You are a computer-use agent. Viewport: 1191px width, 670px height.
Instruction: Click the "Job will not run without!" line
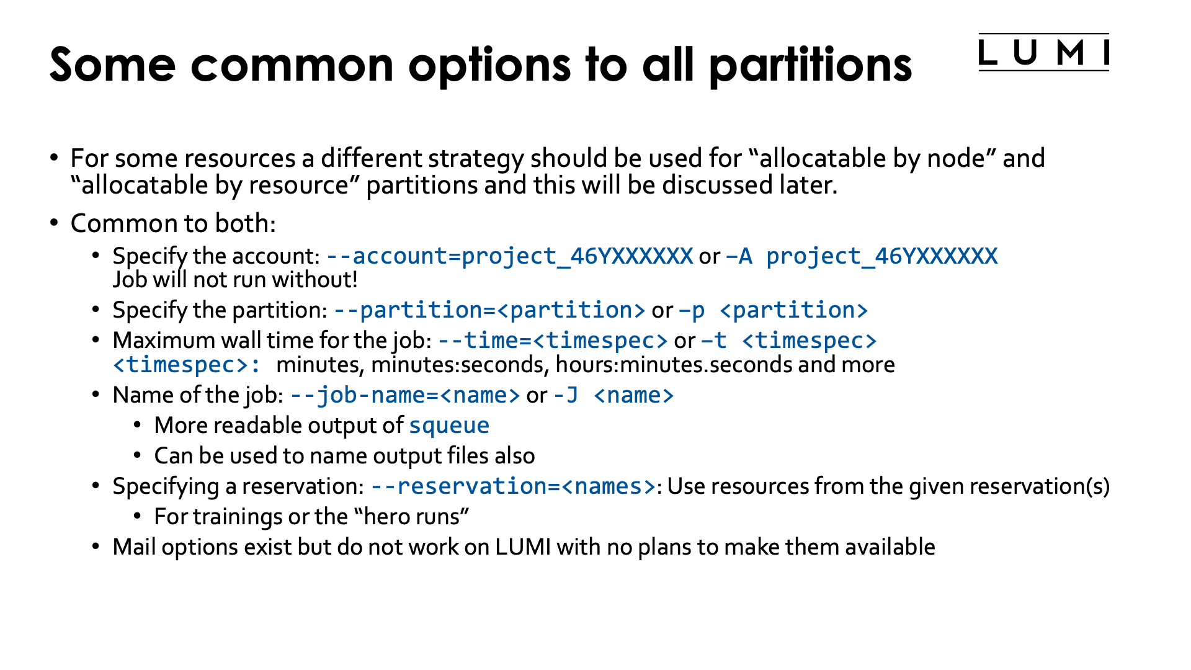click(235, 280)
